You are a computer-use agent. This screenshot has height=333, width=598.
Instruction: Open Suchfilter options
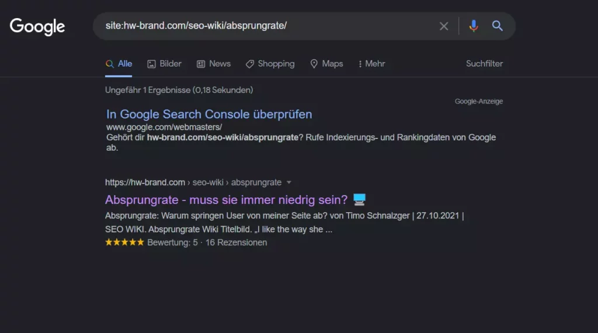coord(484,64)
